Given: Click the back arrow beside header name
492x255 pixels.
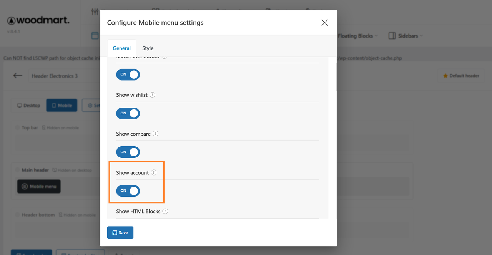Looking at the screenshot, I should click(x=18, y=76).
